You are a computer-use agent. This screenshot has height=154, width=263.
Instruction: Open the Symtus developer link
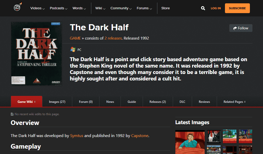click(x=77, y=135)
